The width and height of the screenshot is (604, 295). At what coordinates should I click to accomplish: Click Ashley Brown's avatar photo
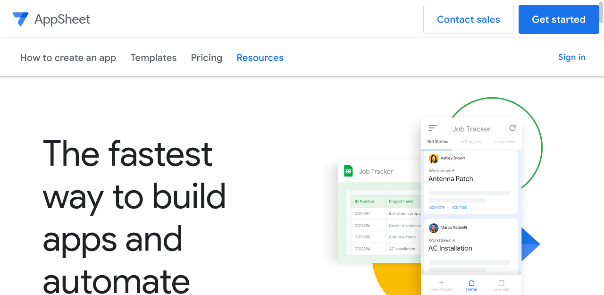(x=434, y=158)
